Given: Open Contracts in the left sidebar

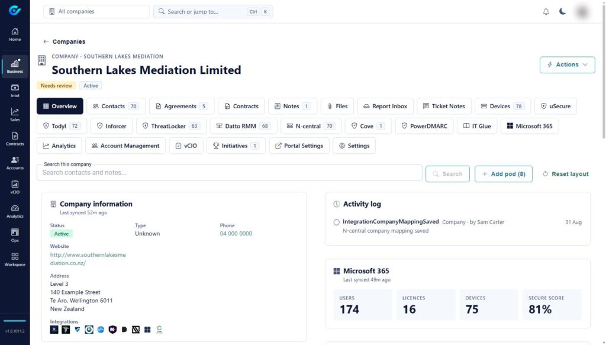Looking at the screenshot, I should click(15, 139).
